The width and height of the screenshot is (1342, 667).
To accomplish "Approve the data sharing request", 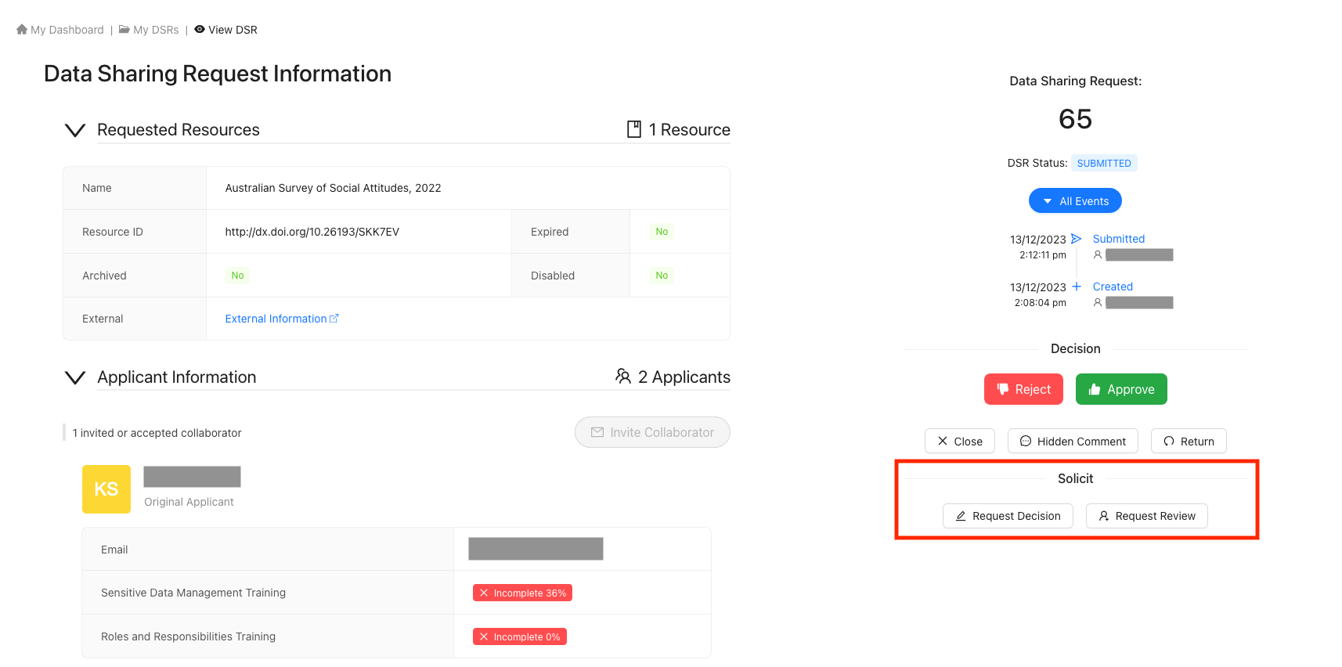I will click(x=1121, y=389).
